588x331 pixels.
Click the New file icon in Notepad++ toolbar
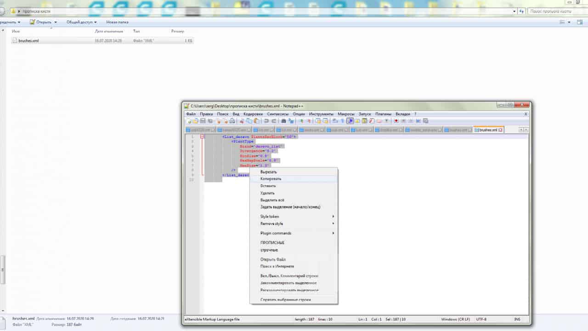[x=188, y=121]
